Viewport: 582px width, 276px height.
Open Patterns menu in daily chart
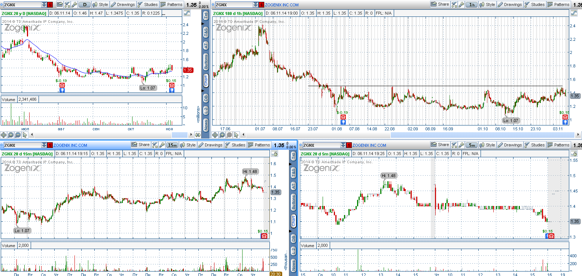click(171, 4)
